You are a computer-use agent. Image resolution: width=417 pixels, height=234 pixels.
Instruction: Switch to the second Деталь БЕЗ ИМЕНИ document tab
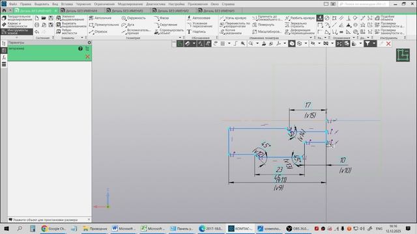[79, 10]
